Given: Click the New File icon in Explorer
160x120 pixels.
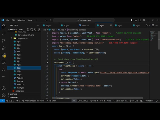Looking at the screenshot, I should click(28, 29).
